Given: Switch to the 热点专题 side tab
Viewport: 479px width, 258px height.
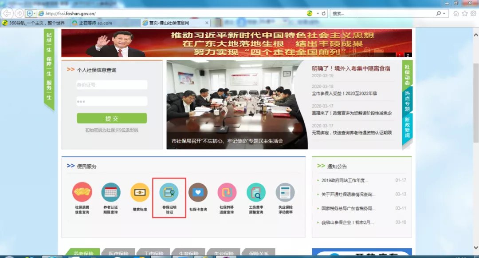Looking at the screenshot, I should click(407, 100).
